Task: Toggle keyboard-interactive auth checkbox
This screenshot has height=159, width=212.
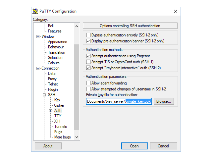Action: coord(88,68)
